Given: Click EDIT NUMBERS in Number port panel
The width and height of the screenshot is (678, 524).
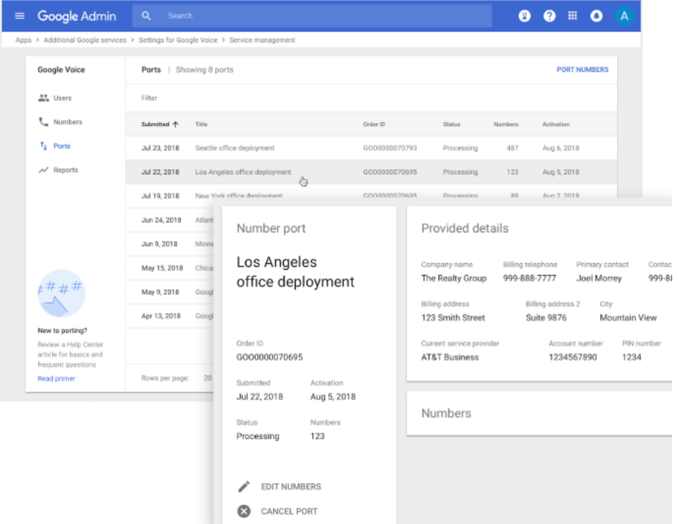Looking at the screenshot, I should point(291,487).
